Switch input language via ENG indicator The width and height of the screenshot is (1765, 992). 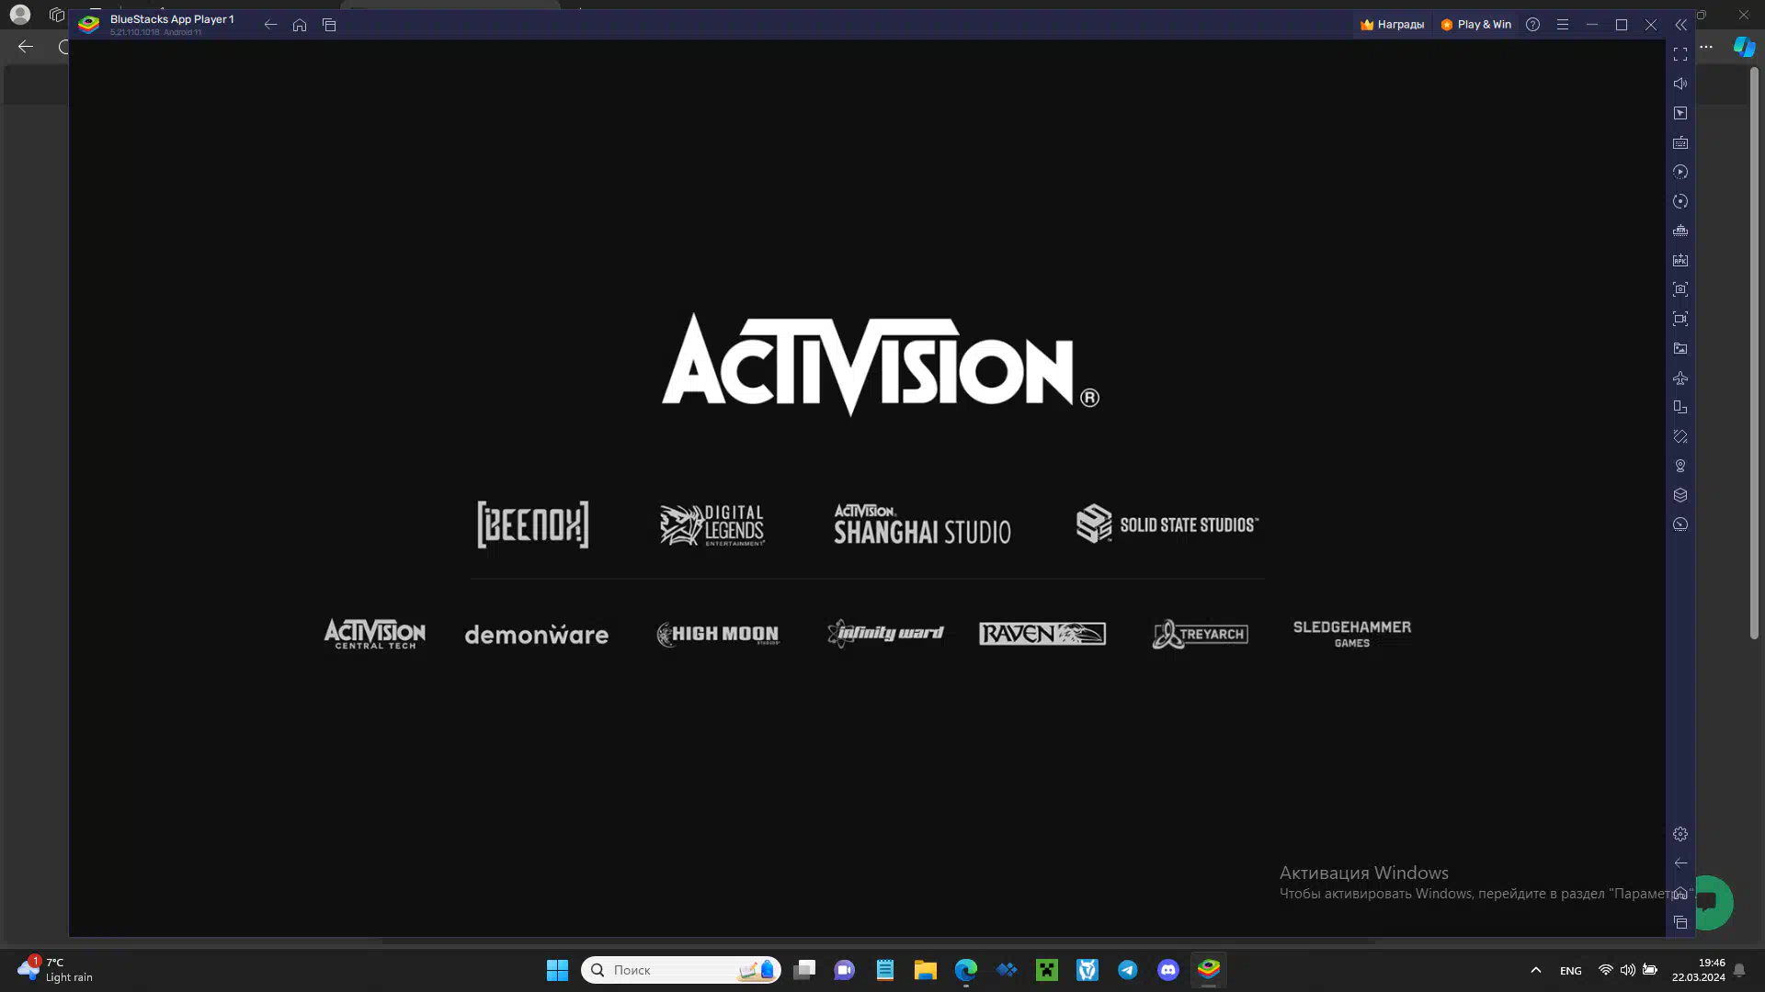pos(1571,971)
